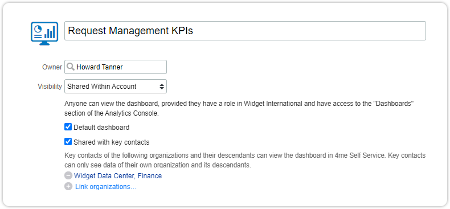
Task: Uncheck the Default dashboard checkbox
Action: click(68, 127)
